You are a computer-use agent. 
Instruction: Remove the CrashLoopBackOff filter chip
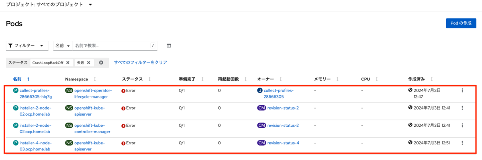point(68,62)
